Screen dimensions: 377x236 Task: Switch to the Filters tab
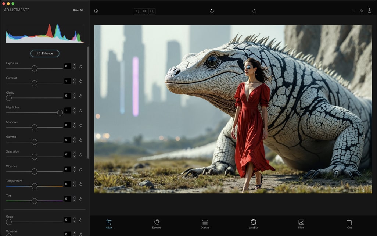(301, 224)
